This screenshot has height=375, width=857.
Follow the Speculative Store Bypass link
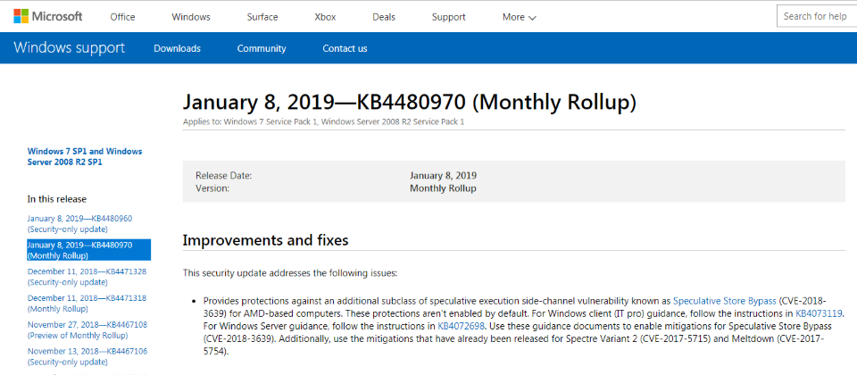click(724, 301)
